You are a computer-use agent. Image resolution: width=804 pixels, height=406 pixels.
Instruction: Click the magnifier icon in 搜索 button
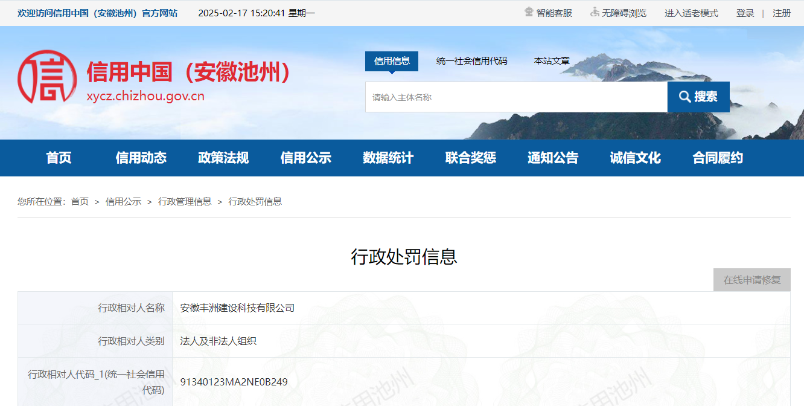(684, 97)
